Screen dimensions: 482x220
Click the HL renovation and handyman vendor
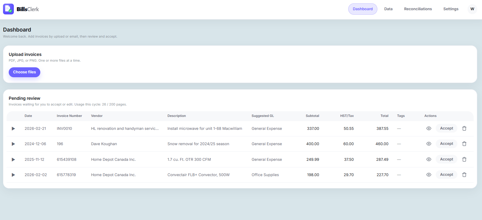(125, 129)
